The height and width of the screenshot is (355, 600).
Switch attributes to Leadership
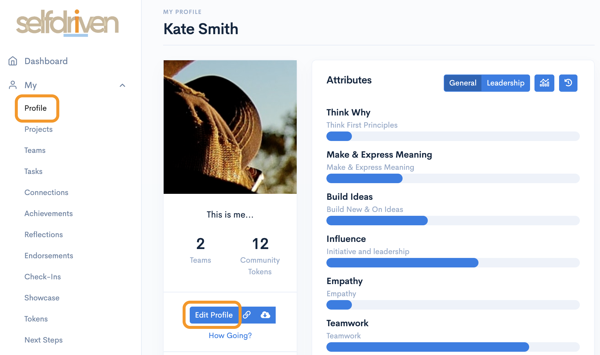tap(505, 83)
